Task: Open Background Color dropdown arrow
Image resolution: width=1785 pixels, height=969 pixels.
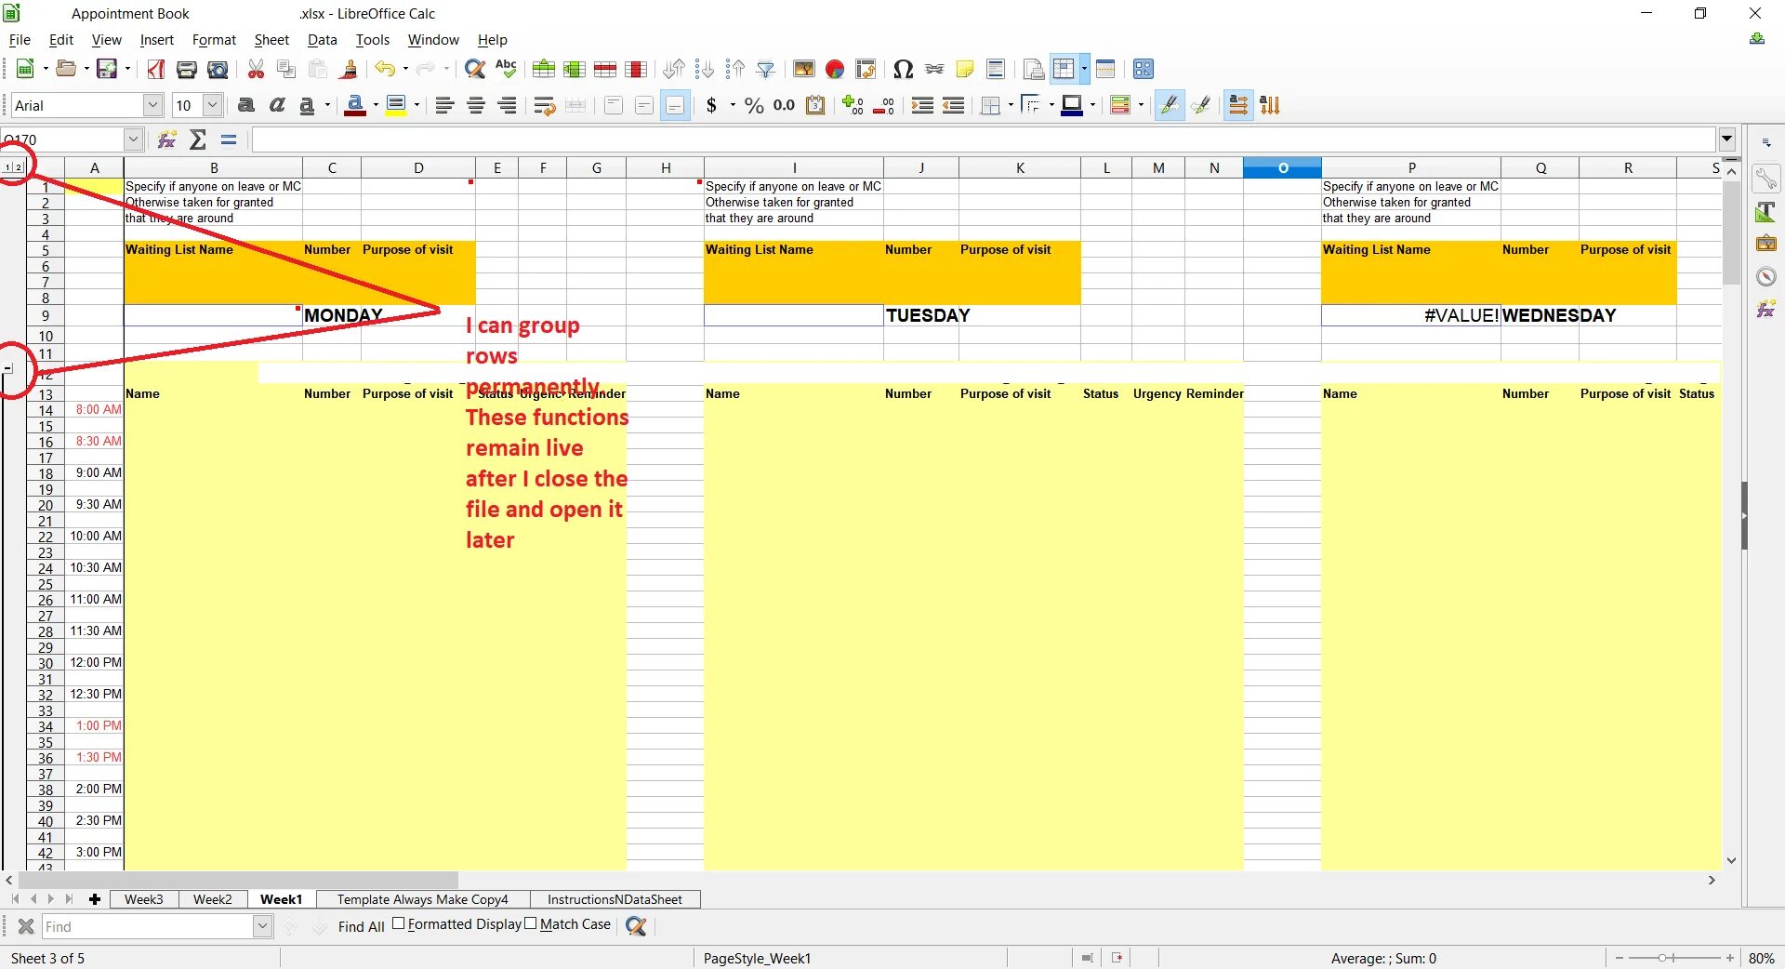Action: pyautogui.click(x=416, y=105)
